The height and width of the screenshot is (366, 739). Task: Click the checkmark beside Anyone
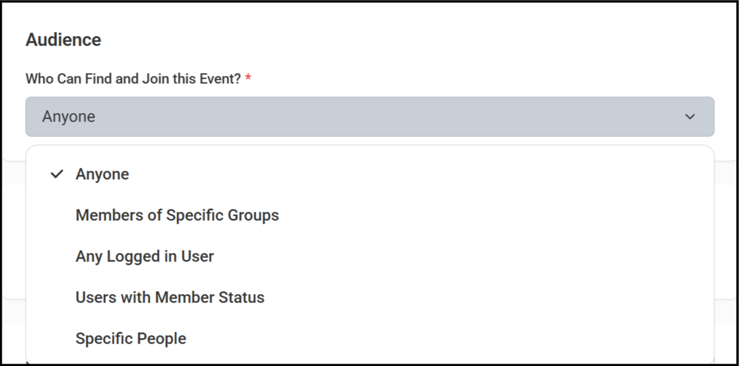57,174
